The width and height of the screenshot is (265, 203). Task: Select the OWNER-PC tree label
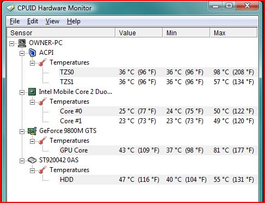(46, 43)
